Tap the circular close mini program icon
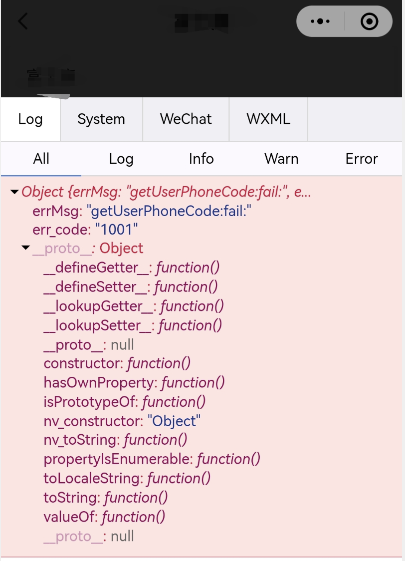 point(369,21)
